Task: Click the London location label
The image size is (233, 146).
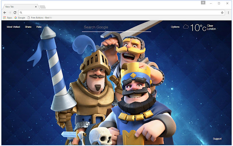Action: click(211, 29)
